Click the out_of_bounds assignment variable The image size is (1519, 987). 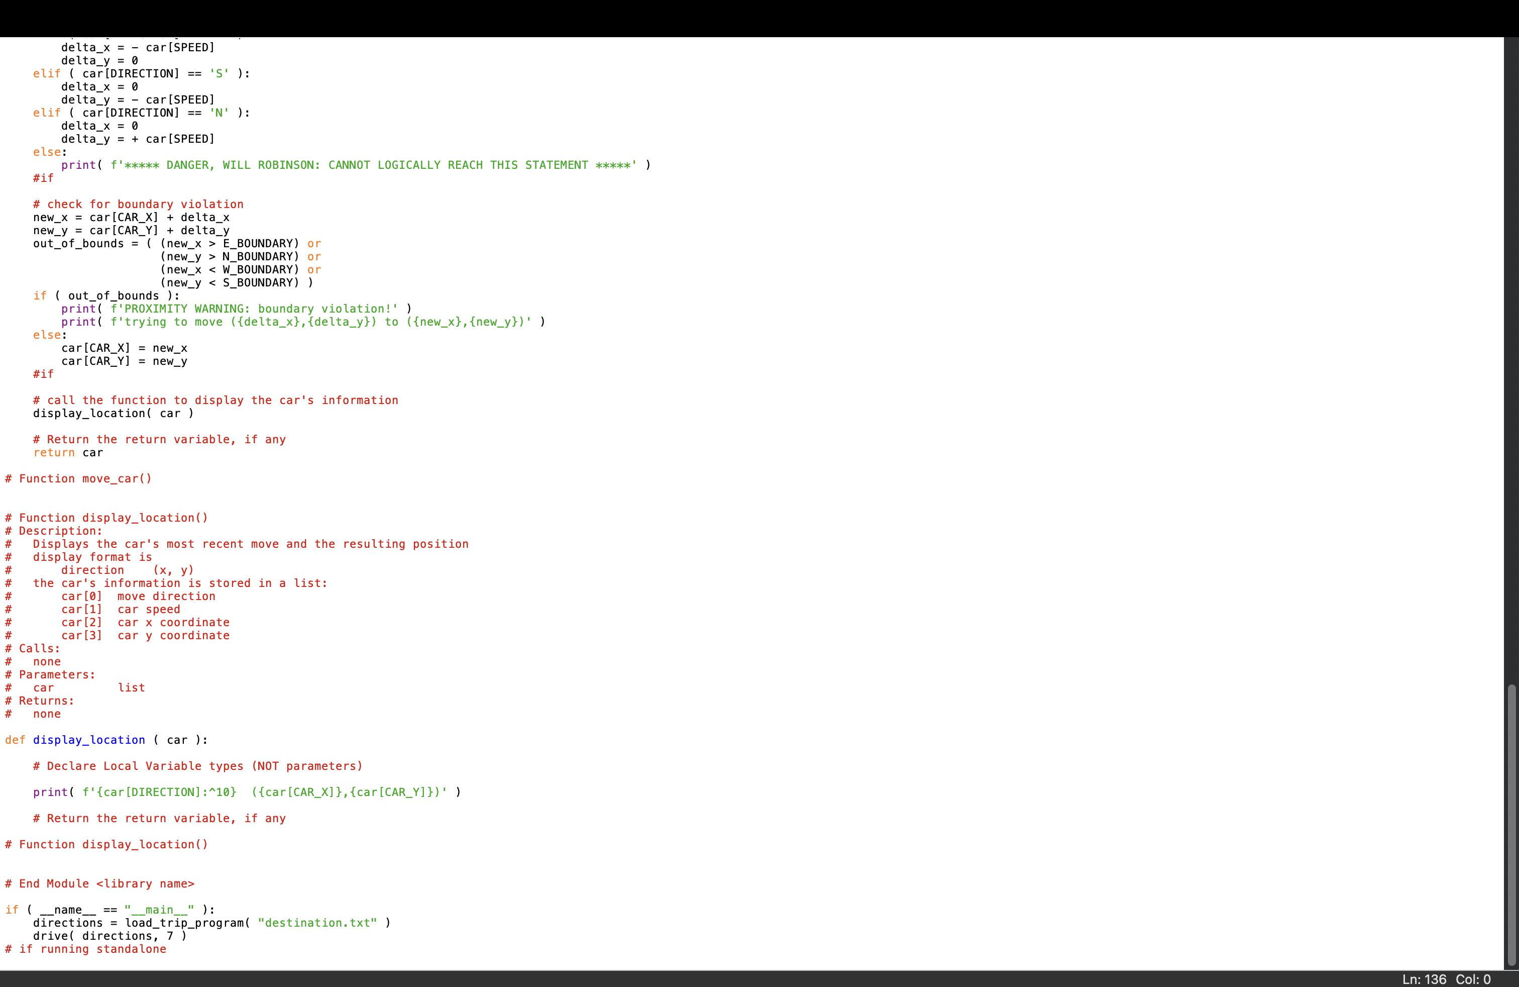coord(78,244)
